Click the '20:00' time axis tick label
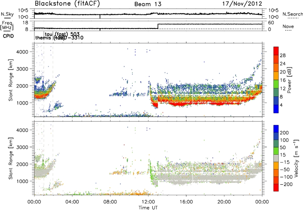 [224, 202]
